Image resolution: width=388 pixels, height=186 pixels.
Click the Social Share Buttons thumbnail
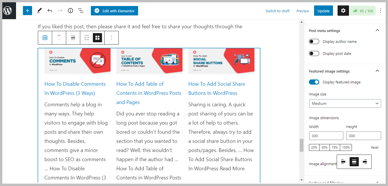pyautogui.click(x=221, y=61)
